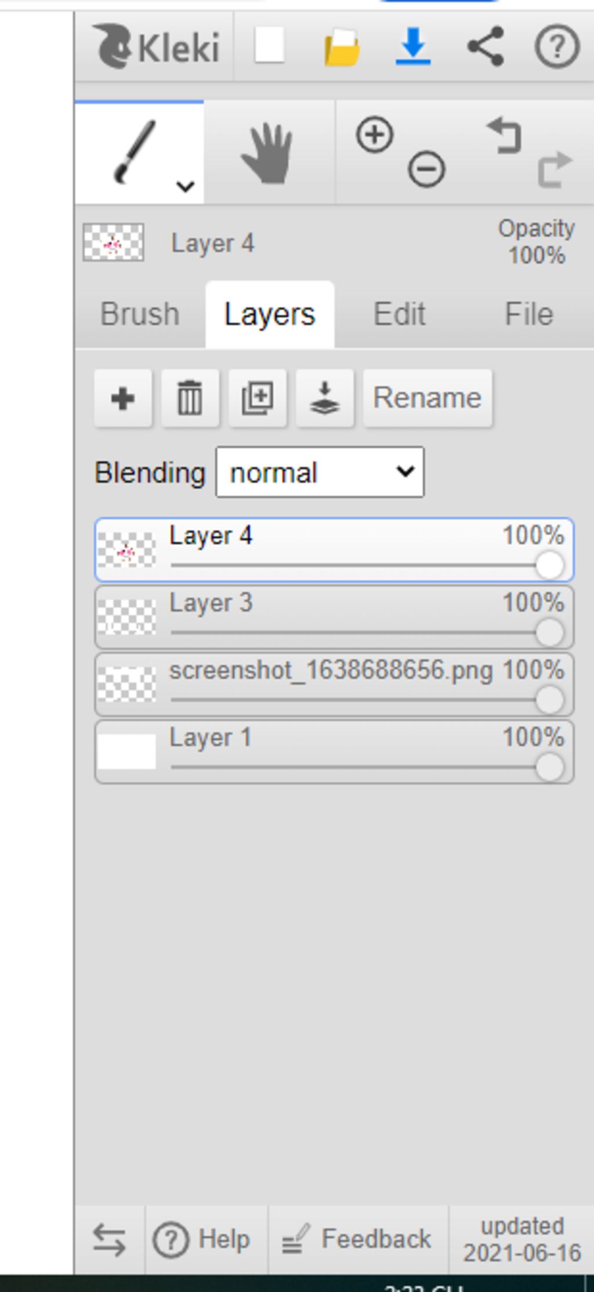Click the blue Save download arrow icon
Screen dimensions: 594x1292
pos(412,46)
